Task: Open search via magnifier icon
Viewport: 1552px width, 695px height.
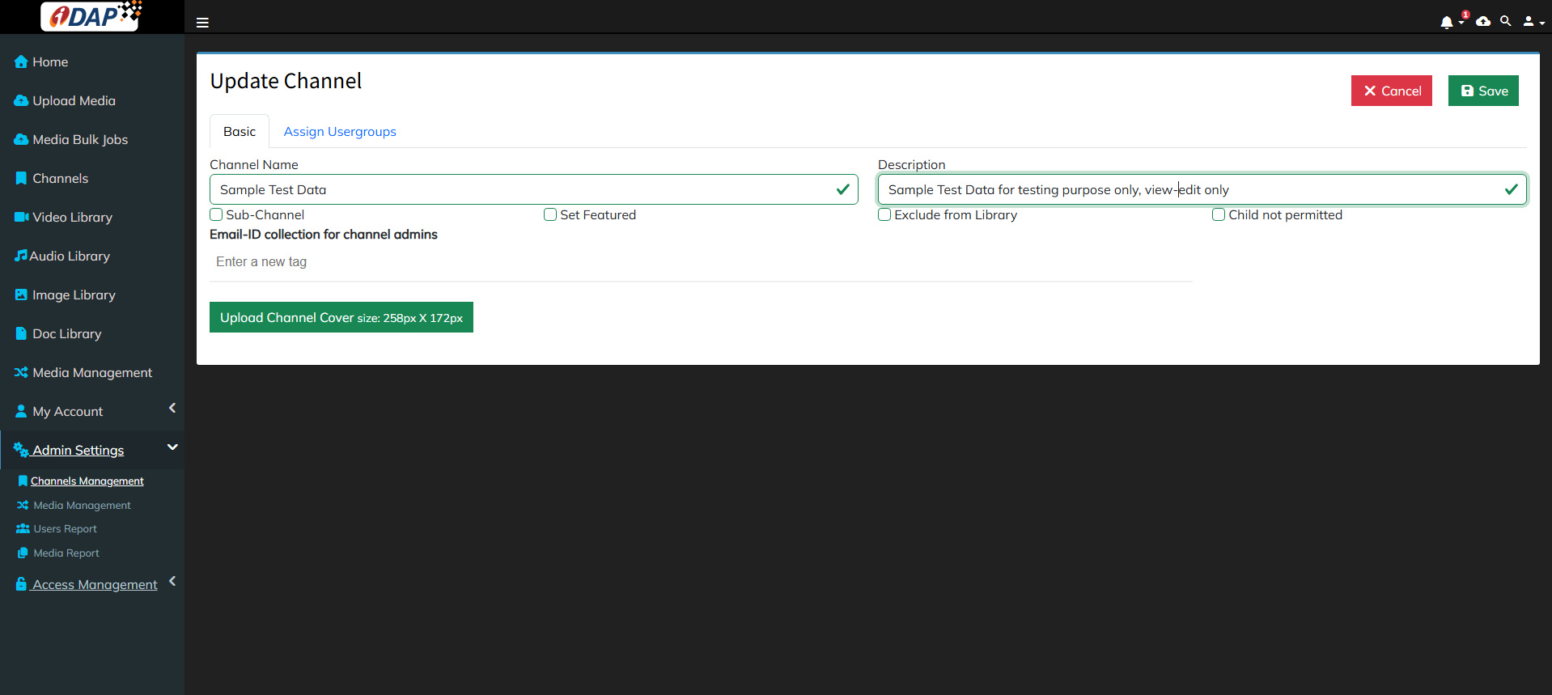Action: 1505,21
